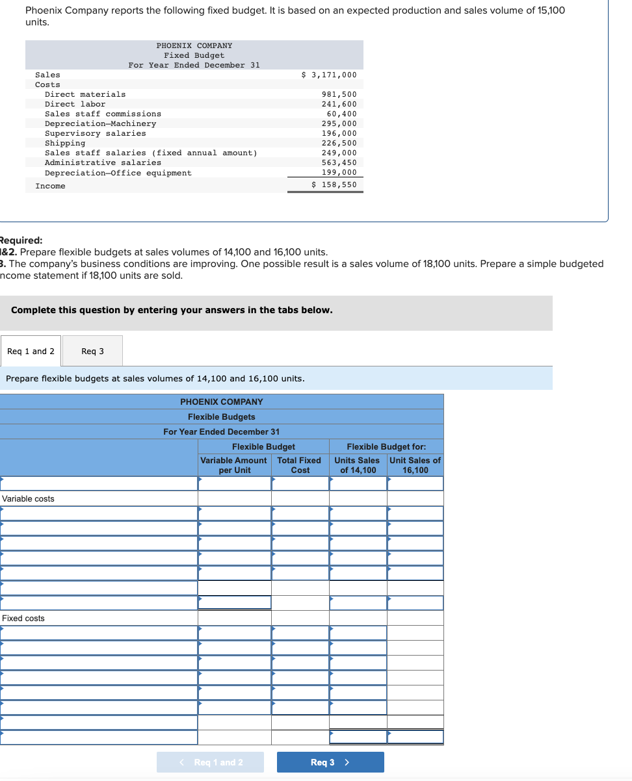Click the Complete this question instruction text

point(172,310)
